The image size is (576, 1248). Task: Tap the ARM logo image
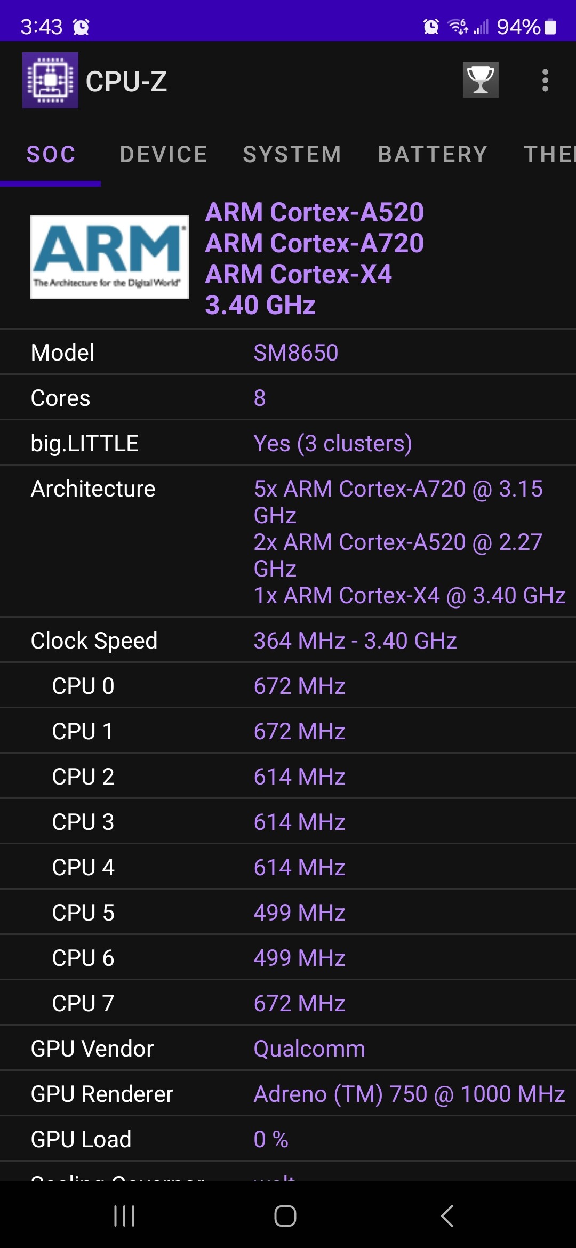(109, 257)
